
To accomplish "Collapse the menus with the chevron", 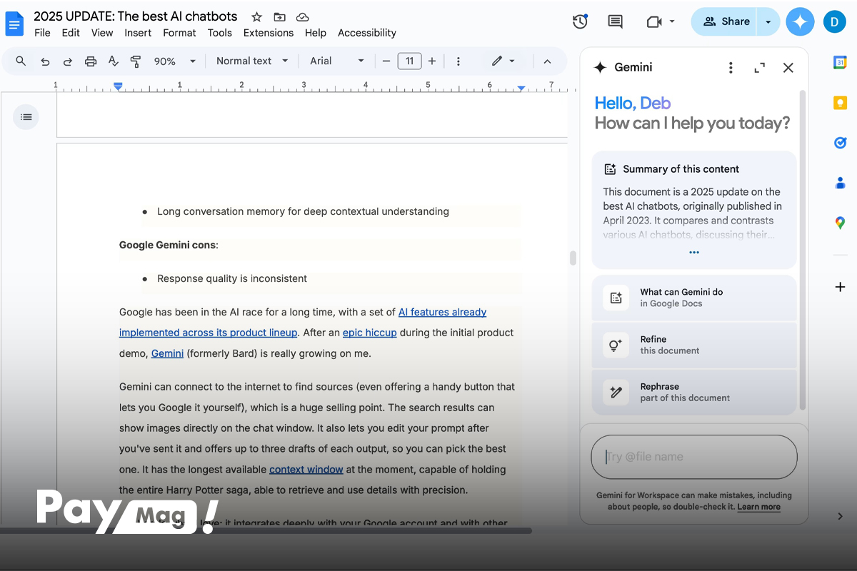I will coord(547,61).
